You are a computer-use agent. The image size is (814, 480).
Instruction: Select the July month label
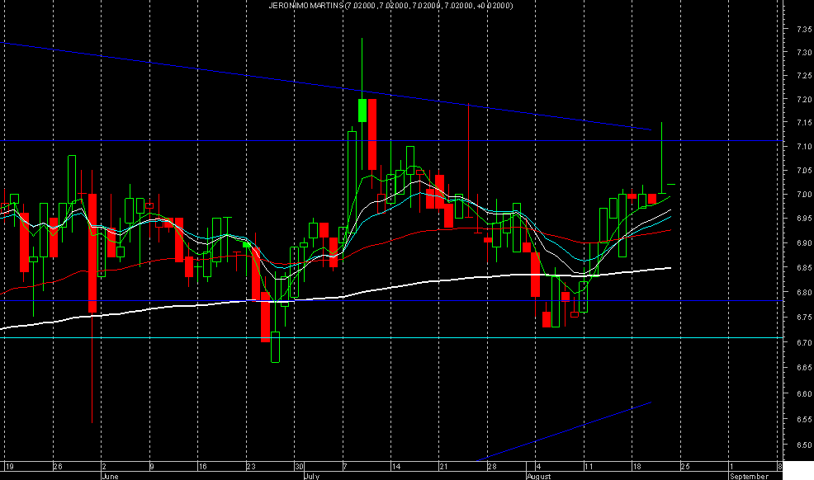tap(311, 476)
